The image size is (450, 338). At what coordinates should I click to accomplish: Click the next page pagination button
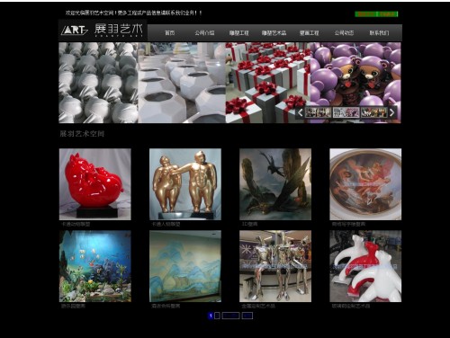click(230, 316)
